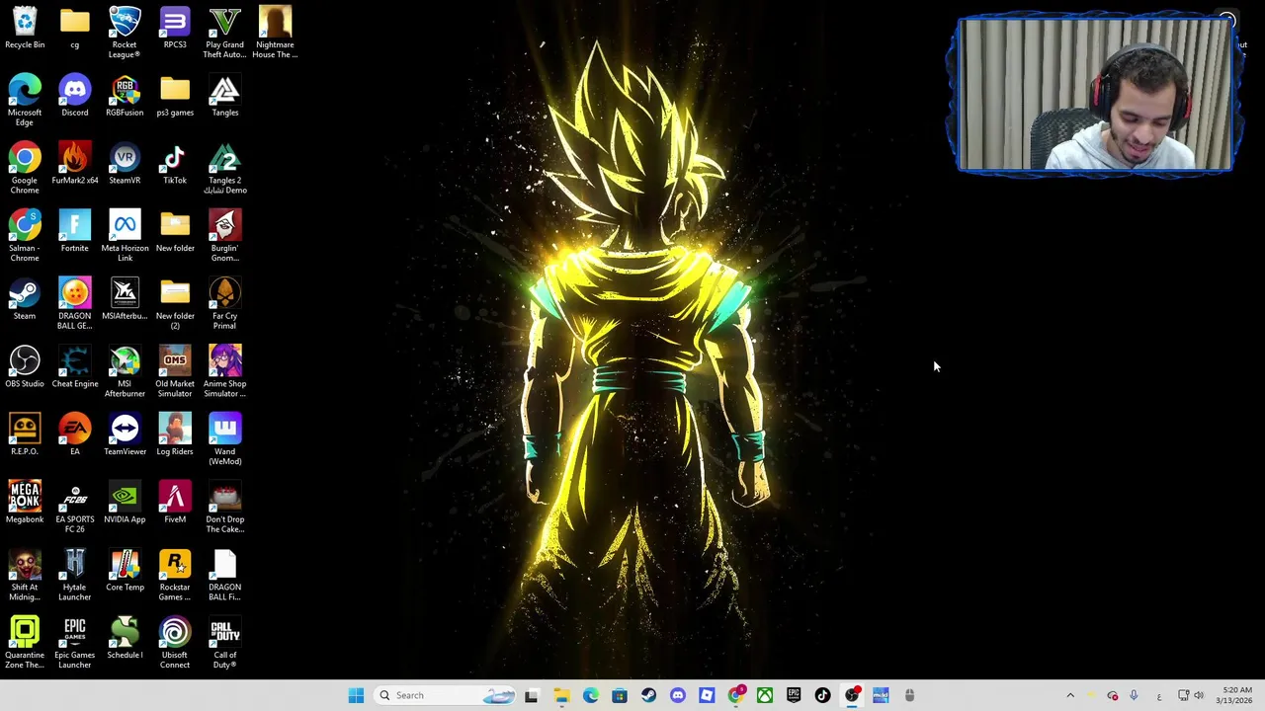Click the microphone icon in system tray

pyautogui.click(x=1134, y=695)
